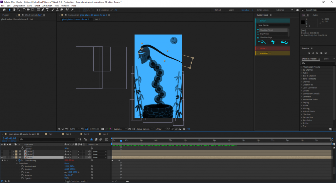Screen dimensions: 336x183
Task: Open the Custom resolution dropdown
Action: (x=120, y=129)
